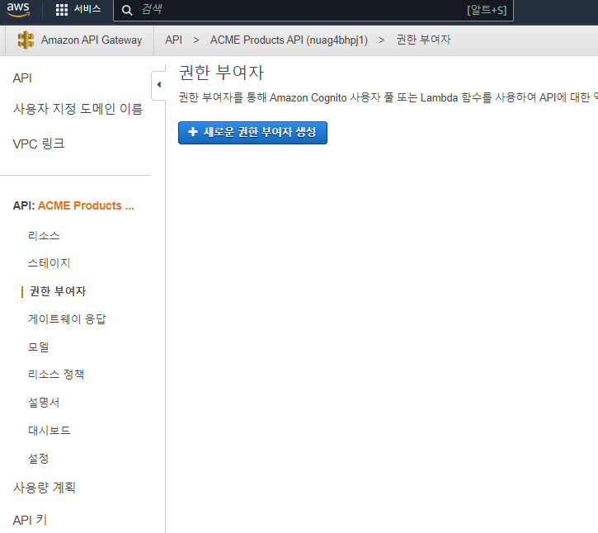Open the 서비스 grid menu icon
The image size is (598, 533).
61,10
